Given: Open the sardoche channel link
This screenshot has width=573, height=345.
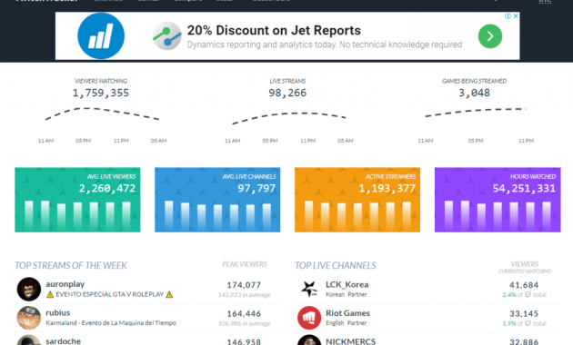Looking at the screenshot, I should point(64,341).
